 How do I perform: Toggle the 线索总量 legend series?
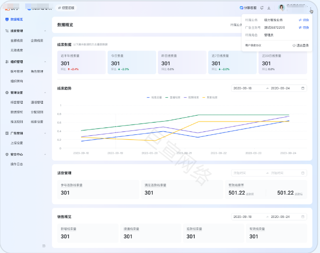point(154,98)
